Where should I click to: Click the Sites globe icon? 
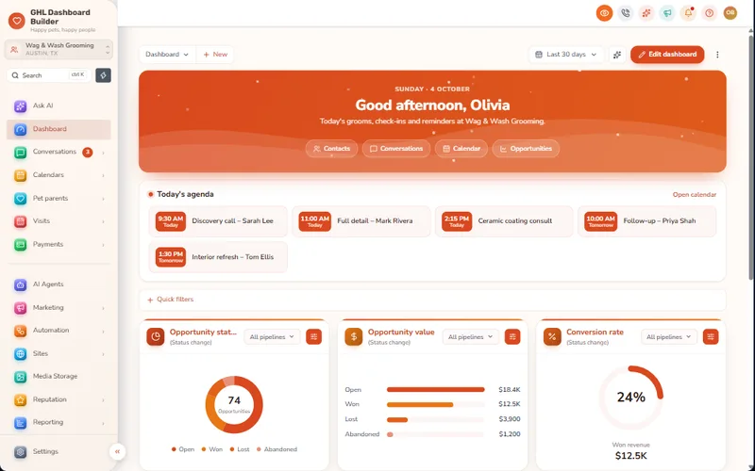[20, 354]
